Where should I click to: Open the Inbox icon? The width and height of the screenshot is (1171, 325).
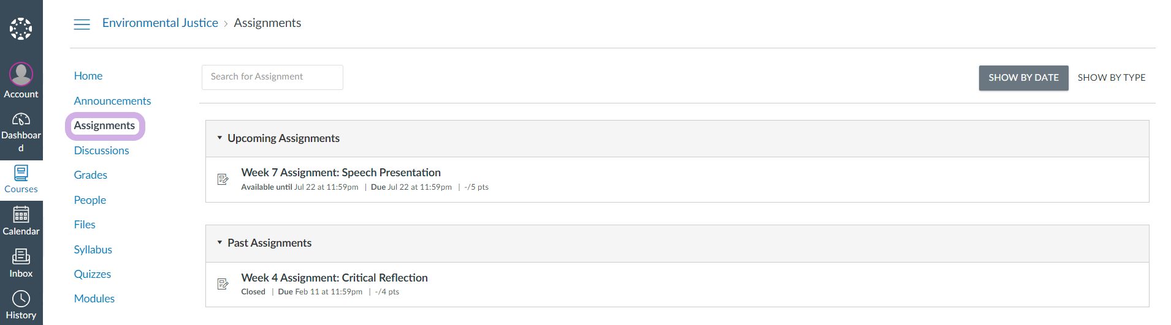[x=21, y=256]
